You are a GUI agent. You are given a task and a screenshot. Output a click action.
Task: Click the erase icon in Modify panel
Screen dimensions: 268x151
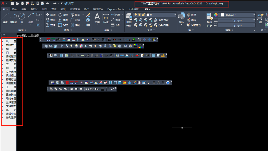88,15
